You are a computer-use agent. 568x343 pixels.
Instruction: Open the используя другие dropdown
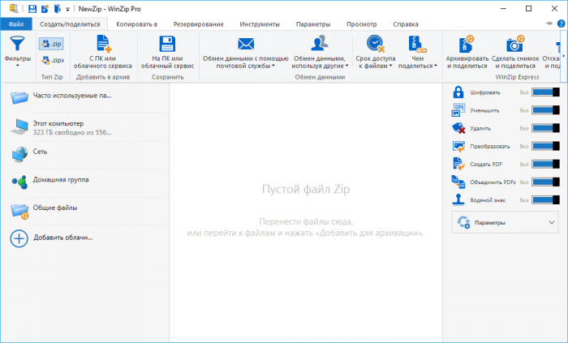coord(346,66)
